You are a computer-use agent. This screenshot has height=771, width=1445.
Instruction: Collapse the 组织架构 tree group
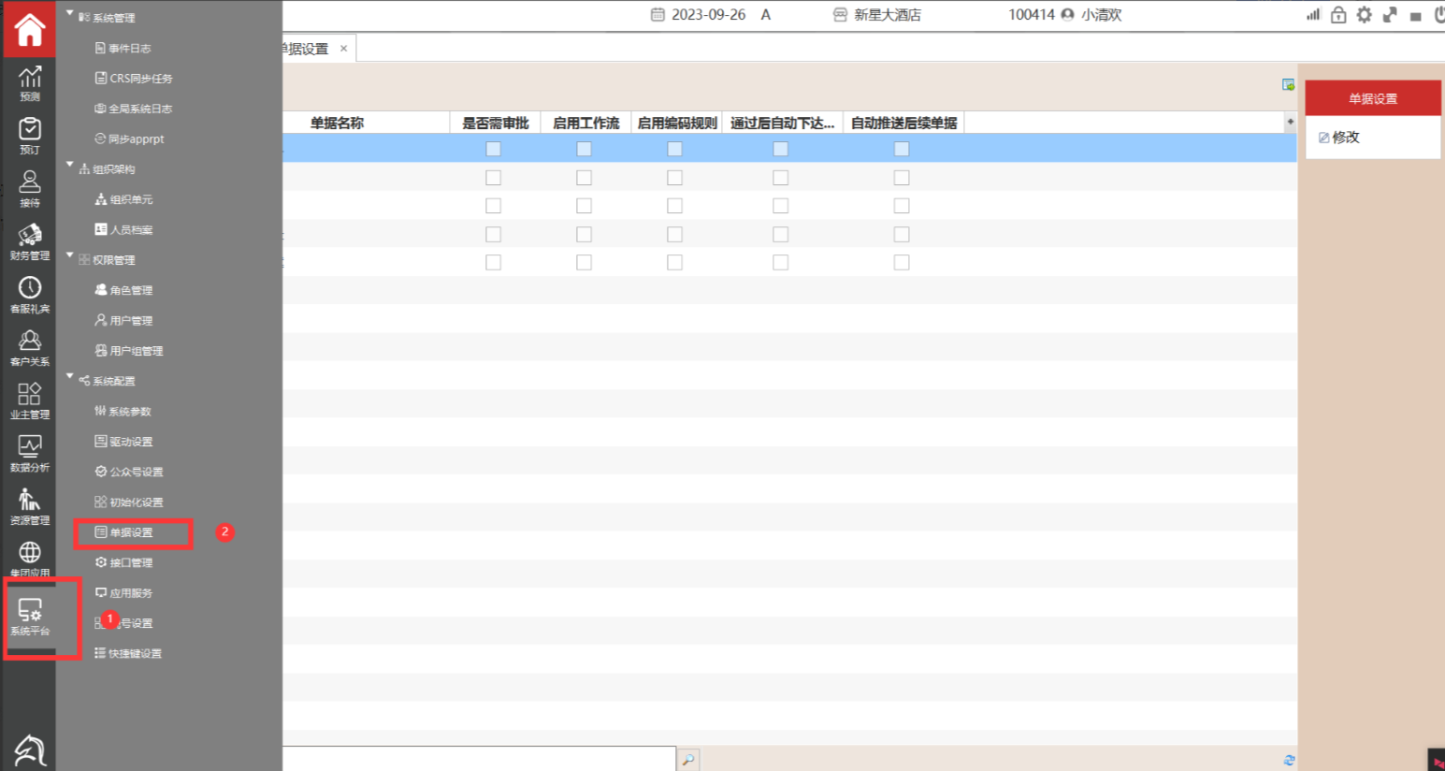70,166
